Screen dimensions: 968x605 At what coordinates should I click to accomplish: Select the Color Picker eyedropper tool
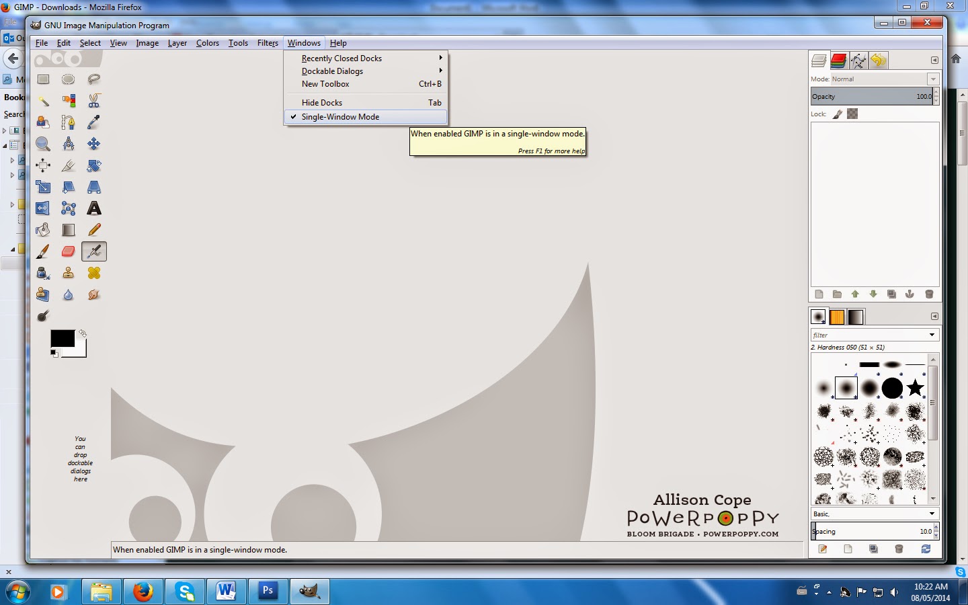[x=94, y=122]
